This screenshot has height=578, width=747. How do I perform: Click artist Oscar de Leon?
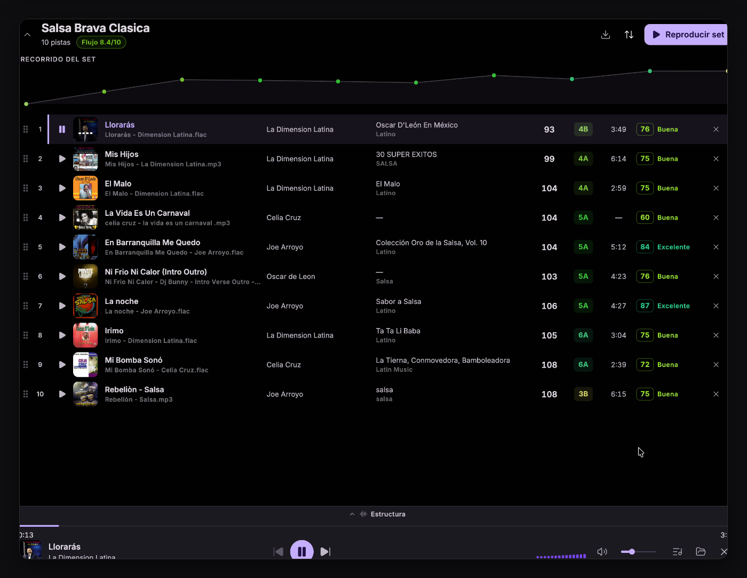coord(291,276)
